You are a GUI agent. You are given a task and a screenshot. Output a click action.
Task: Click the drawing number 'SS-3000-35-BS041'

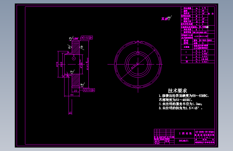click(205, 132)
